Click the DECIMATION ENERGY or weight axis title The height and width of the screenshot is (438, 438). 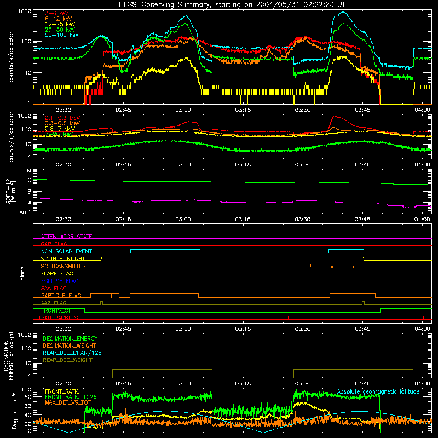8,355
